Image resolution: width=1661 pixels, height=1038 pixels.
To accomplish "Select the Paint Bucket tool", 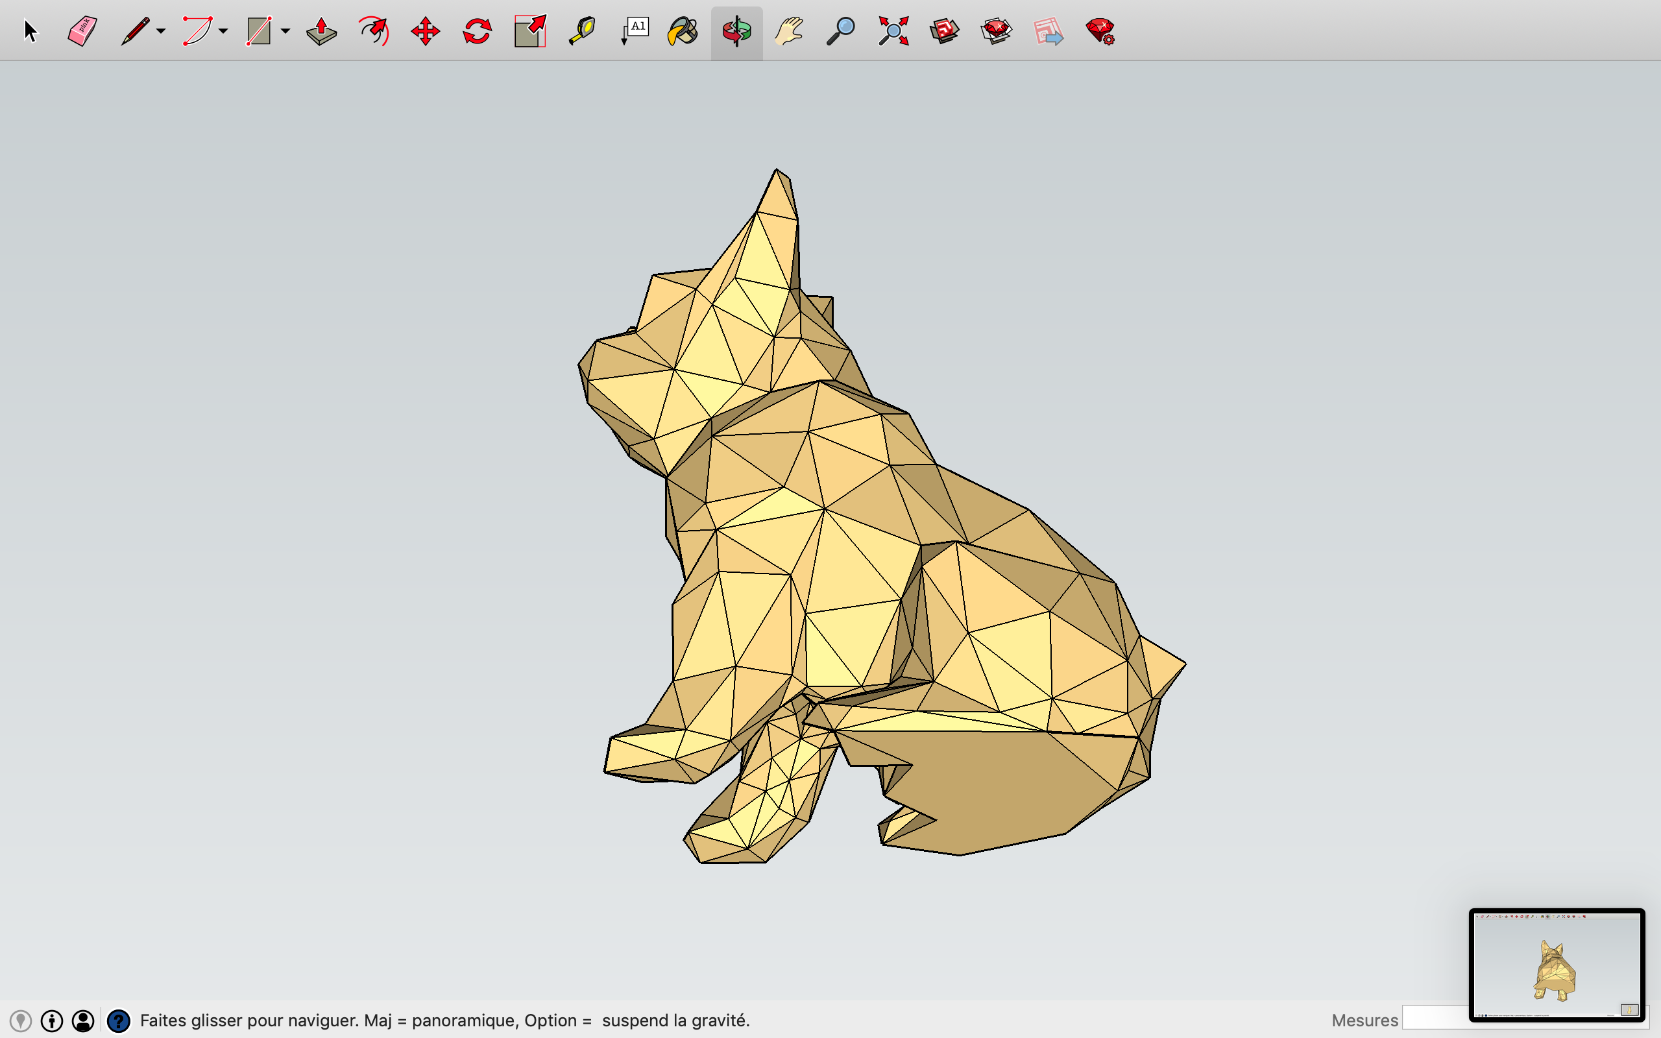I will 683,31.
